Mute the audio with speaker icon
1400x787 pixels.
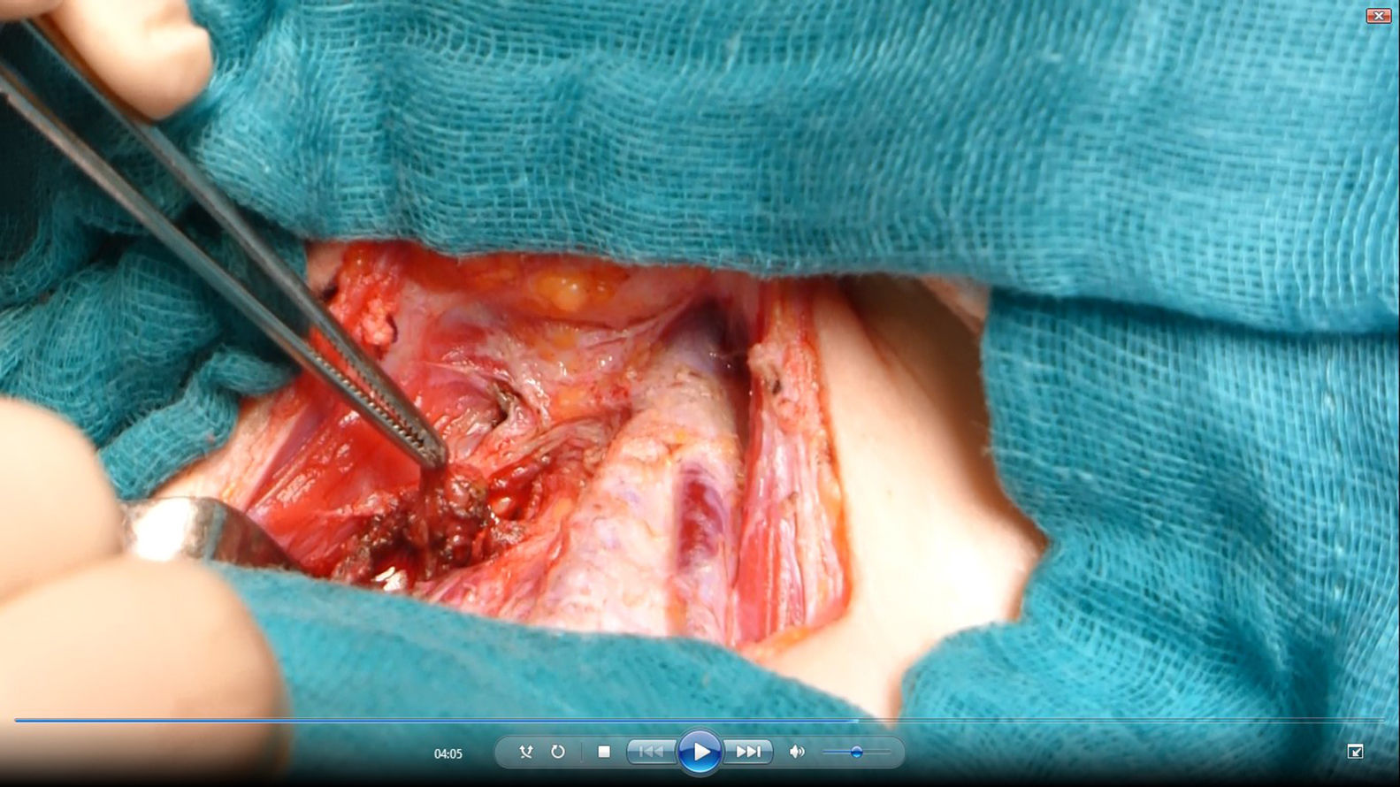point(797,752)
